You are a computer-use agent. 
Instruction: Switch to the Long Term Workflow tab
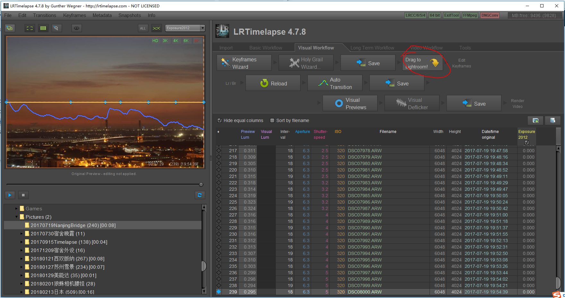pyautogui.click(x=372, y=48)
